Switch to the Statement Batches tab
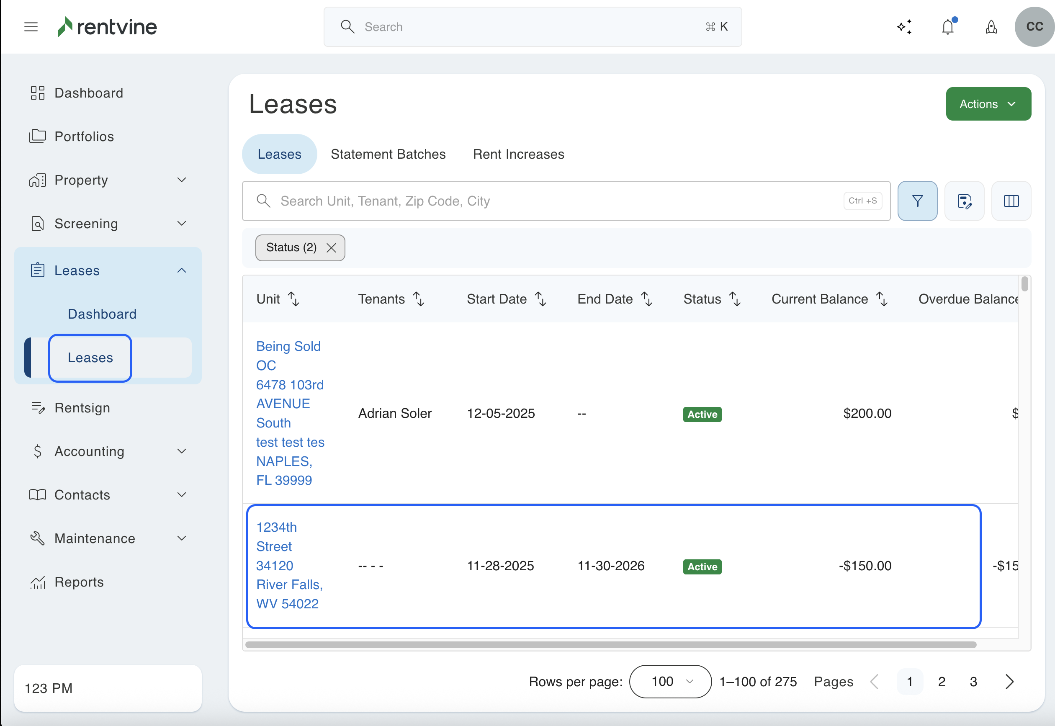The image size is (1055, 726). point(388,154)
